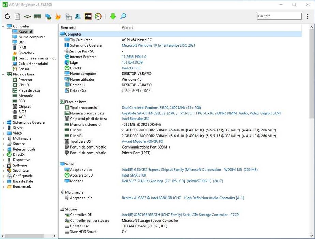The width and height of the screenshot is (315, 239).
Task: Select the Stare HDD Smart row
Action: [180, 231]
